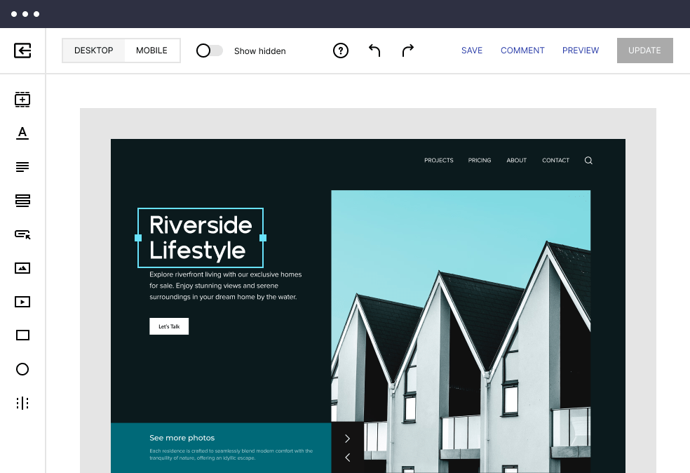Screen dimensions: 690x473
Task: Advance the photo carousel with the right chevron
Action: point(347,438)
